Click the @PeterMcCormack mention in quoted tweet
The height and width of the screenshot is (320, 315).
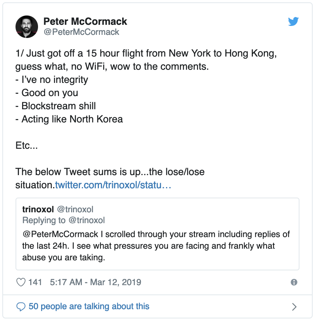[57, 235]
